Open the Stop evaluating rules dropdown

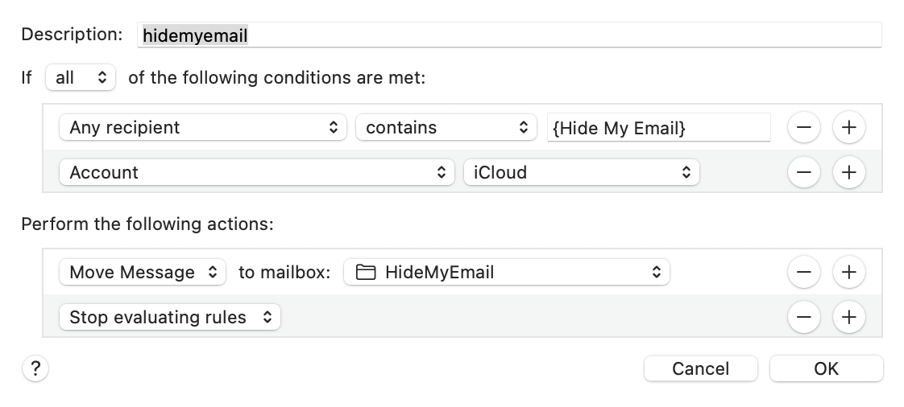[x=170, y=318]
